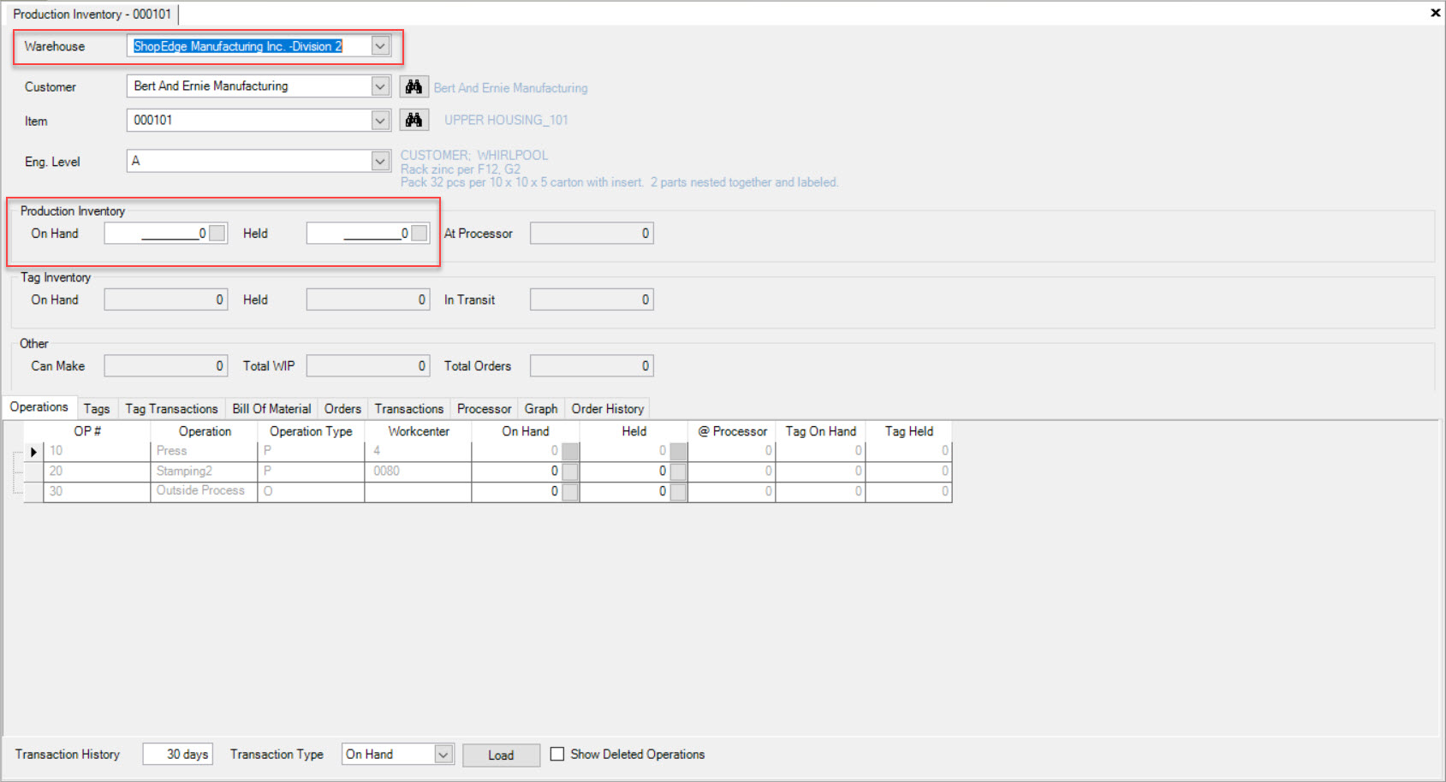
Task: Click the Total WIP value field
Action: click(368, 365)
